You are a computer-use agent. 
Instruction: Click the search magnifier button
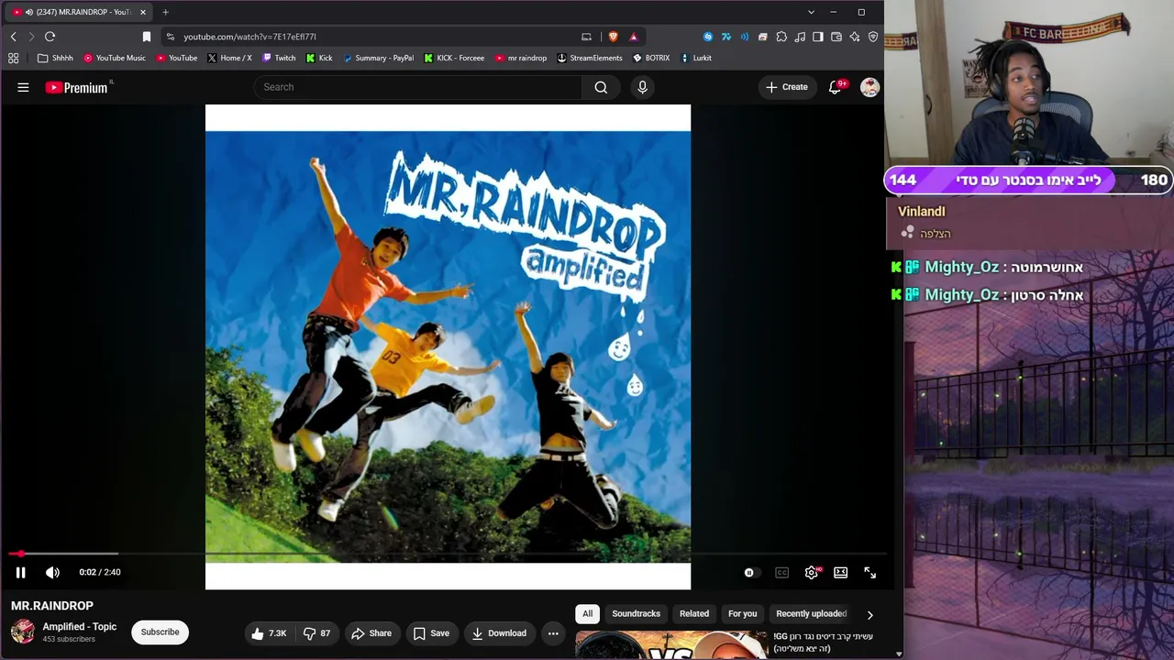click(x=601, y=87)
